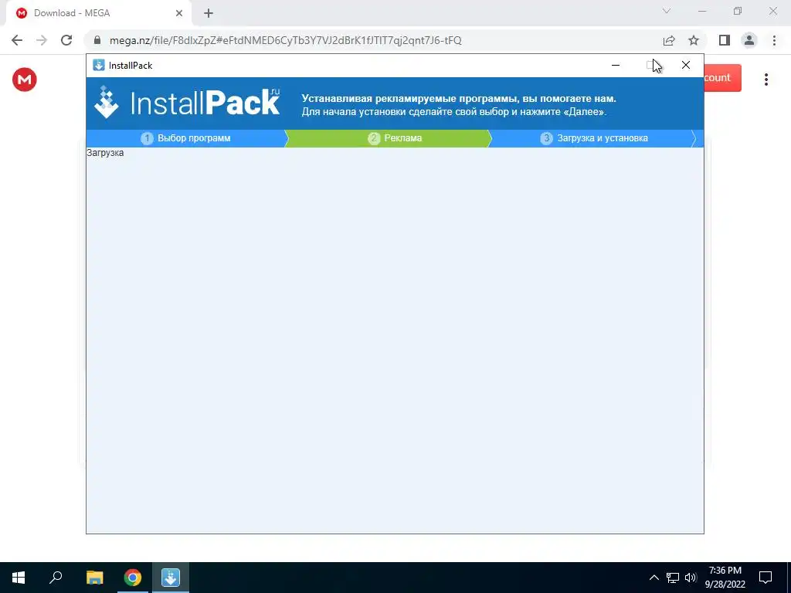Switch to Chrome in the taskbar
This screenshot has width=791, height=593.
[133, 578]
